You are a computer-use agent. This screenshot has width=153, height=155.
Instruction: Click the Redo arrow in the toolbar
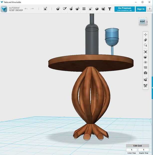click(32, 9)
